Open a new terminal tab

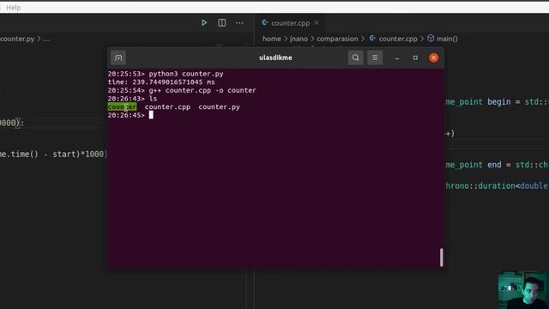click(x=118, y=58)
